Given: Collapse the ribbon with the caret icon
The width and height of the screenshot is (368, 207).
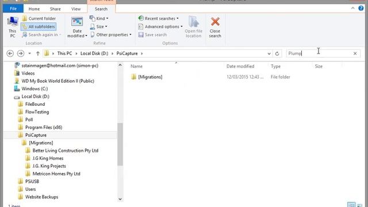Looking at the screenshot, I should (352, 8).
